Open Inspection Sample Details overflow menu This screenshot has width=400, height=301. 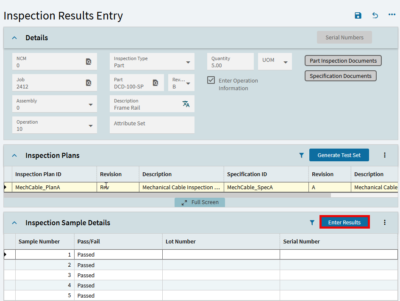[x=385, y=223]
